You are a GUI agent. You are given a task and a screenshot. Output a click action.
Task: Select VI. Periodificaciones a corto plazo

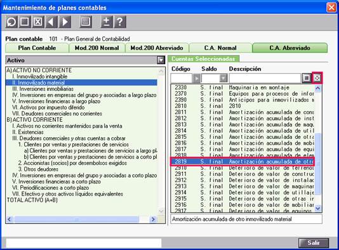tap(50, 188)
